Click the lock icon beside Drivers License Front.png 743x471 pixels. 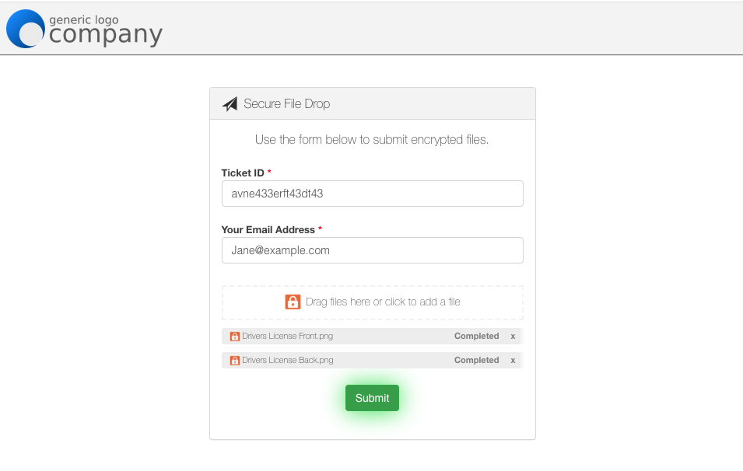click(234, 336)
